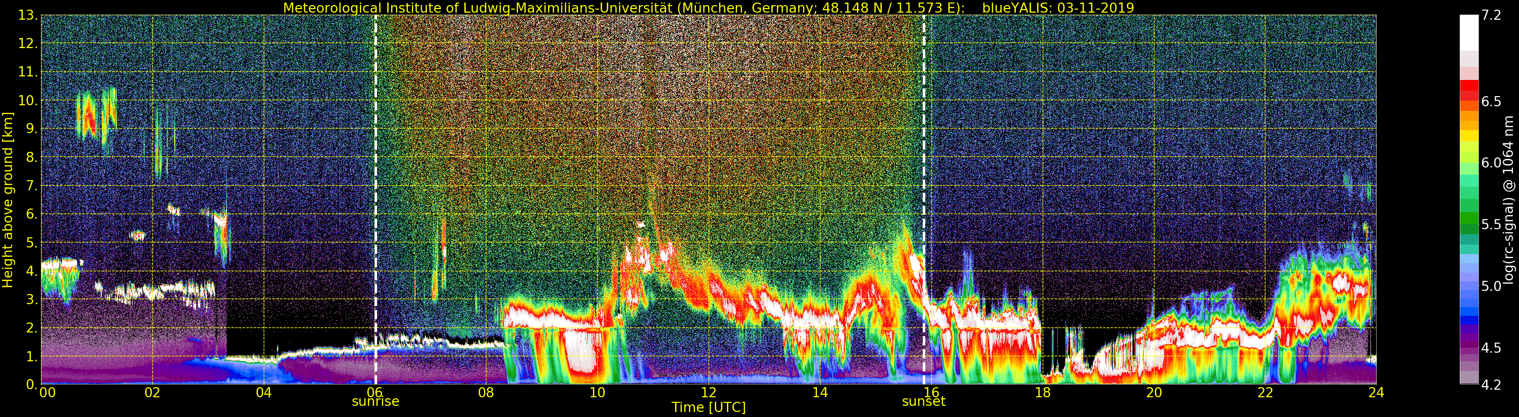
Task: Click the '13.' height axis tick label
Action: point(28,15)
